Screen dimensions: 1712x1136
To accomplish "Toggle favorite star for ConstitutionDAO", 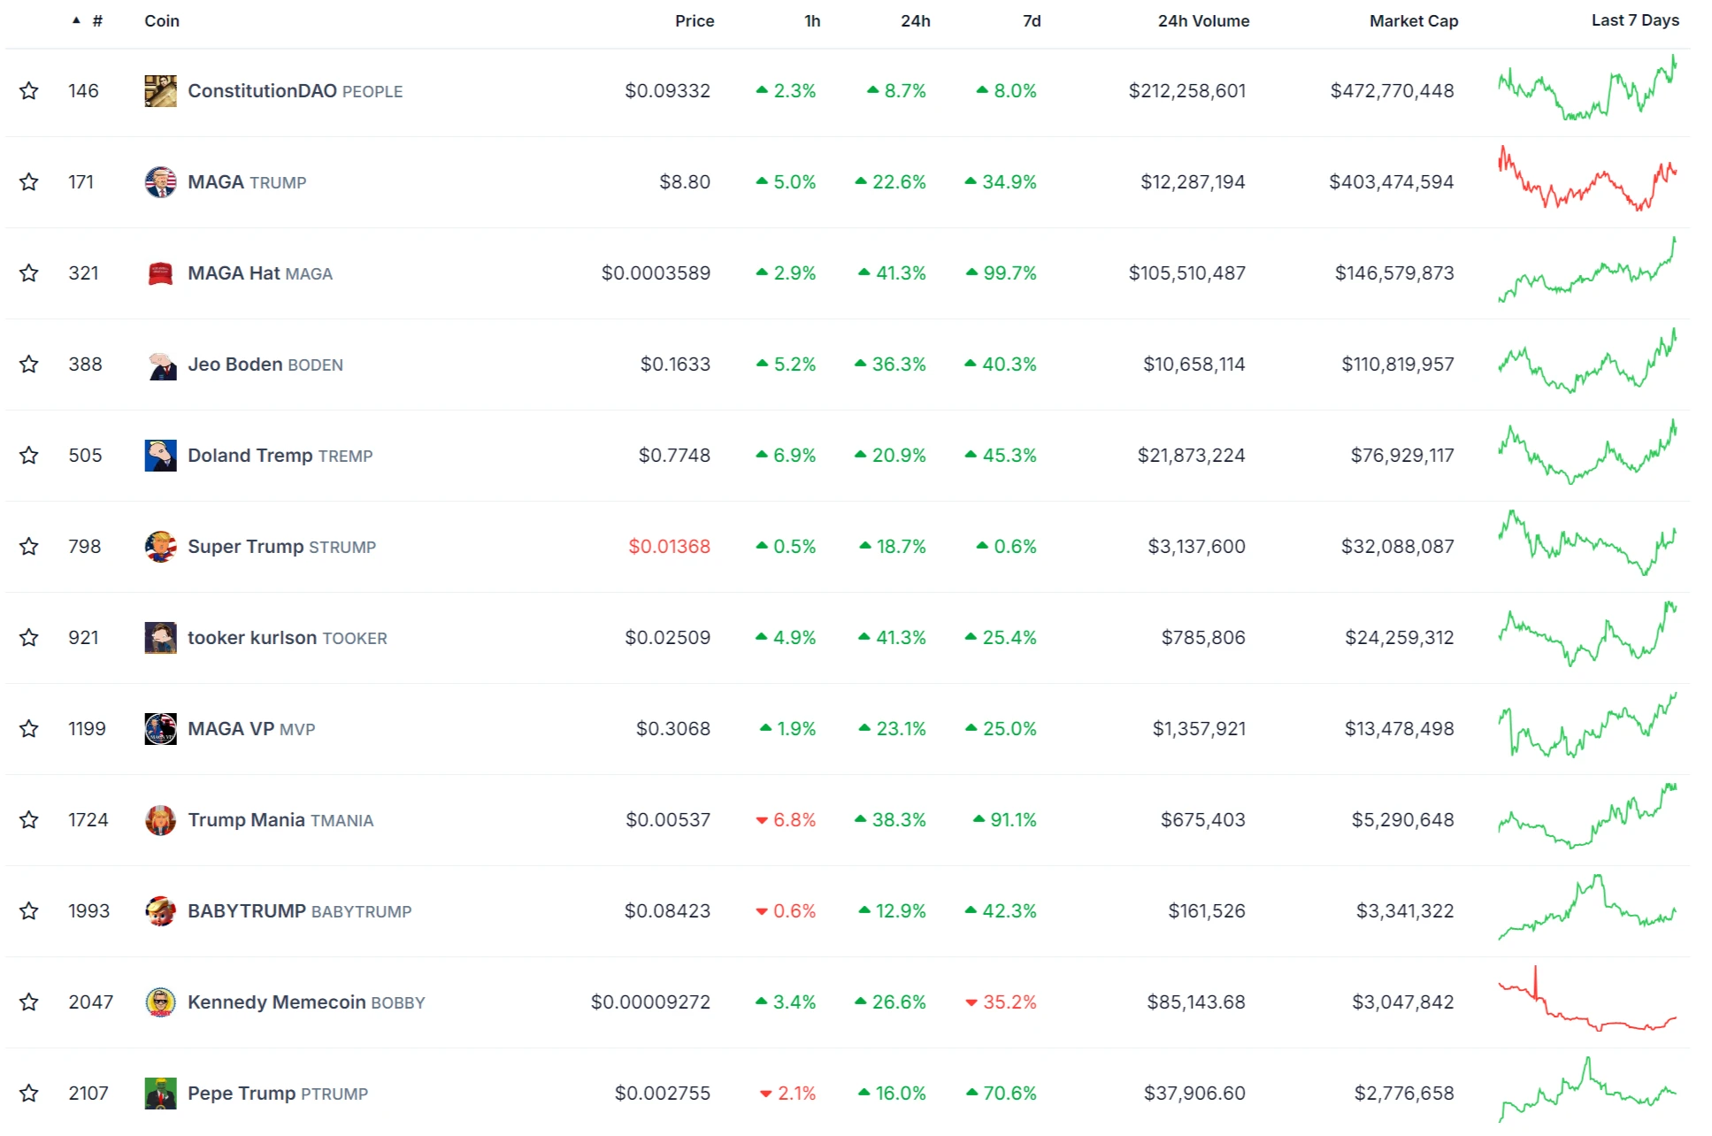I will point(29,91).
